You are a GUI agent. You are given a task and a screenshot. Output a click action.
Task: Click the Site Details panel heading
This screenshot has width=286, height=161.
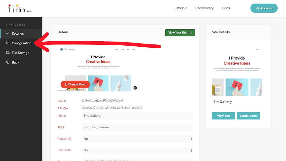(x=221, y=32)
